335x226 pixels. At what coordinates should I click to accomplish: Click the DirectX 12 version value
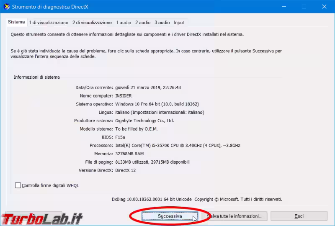click(125, 170)
